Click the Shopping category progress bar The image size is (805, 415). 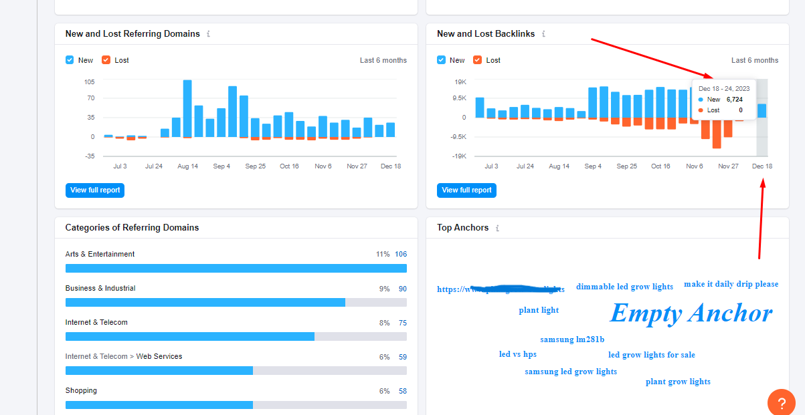coord(236,405)
